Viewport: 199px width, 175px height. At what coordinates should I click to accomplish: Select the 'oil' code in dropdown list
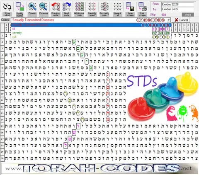click(x=91, y=29)
